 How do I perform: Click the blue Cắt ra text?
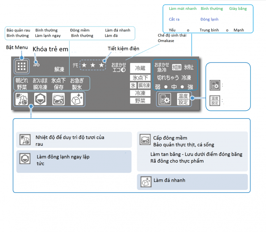pos(174,19)
